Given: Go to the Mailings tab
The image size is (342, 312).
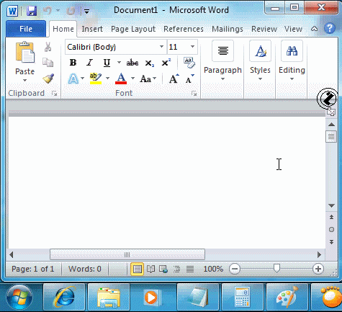Looking at the screenshot, I should coord(228,29).
